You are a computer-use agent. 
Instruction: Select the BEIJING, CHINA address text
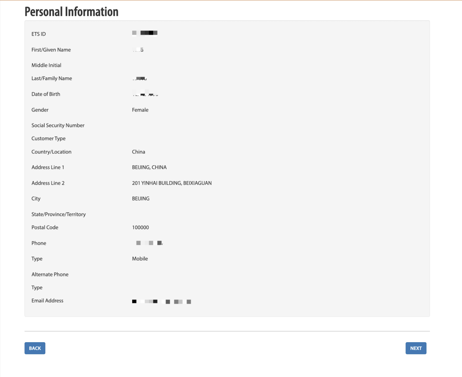click(149, 168)
